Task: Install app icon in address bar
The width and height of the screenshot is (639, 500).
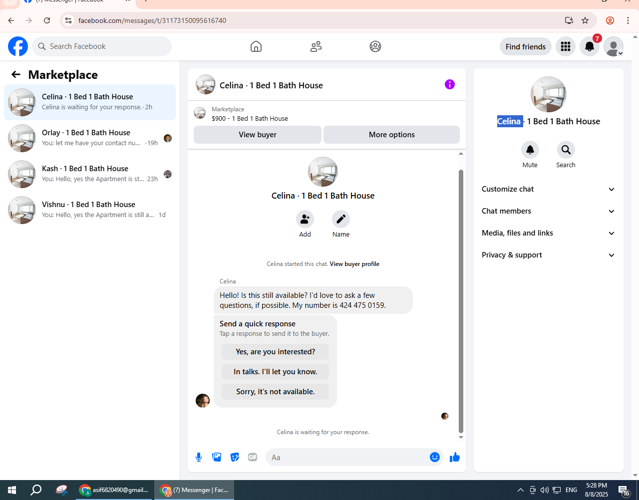Action: (x=569, y=20)
